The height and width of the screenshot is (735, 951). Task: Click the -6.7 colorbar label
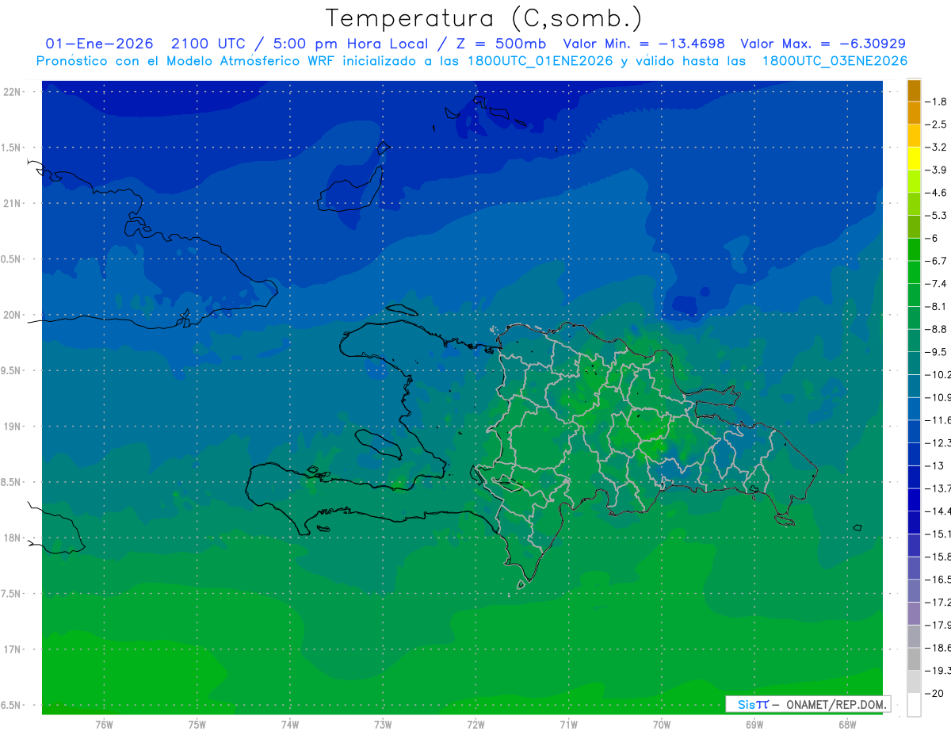coord(936,262)
